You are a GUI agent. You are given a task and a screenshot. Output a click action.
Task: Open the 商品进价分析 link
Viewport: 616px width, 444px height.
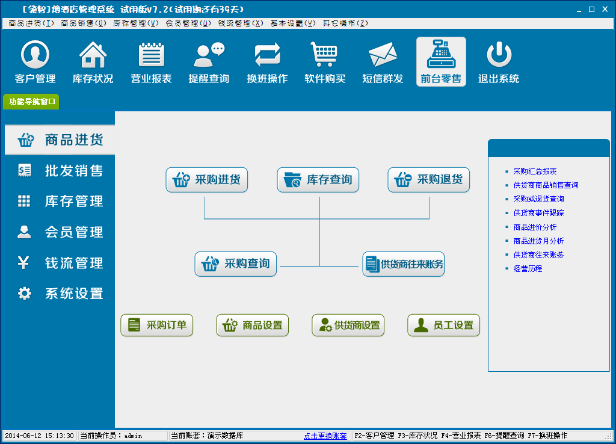[535, 227]
